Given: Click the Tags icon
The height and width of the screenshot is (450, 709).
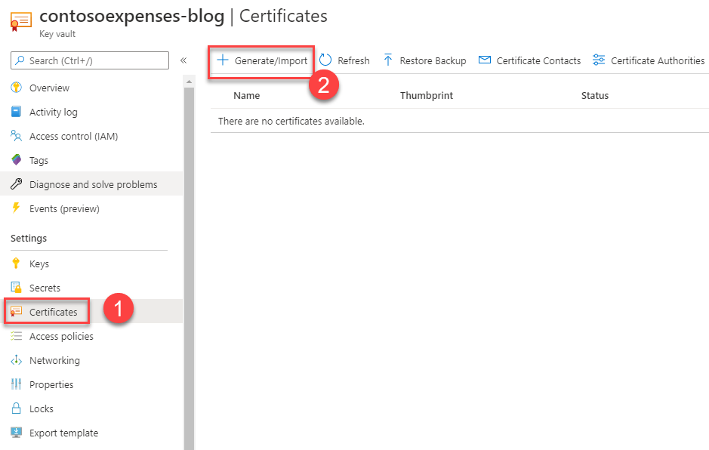Looking at the screenshot, I should tap(17, 159).
